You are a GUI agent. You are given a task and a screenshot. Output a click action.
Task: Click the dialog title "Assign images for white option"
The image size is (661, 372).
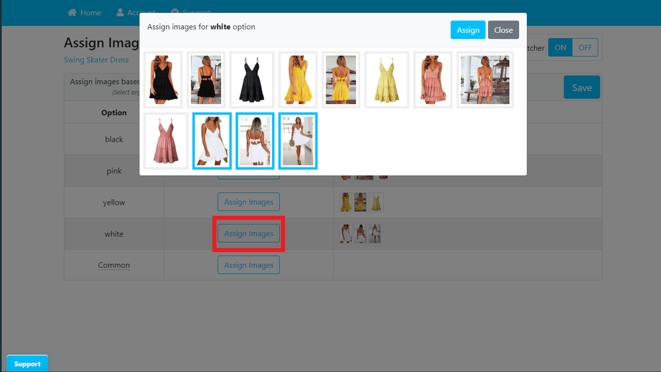201,27
